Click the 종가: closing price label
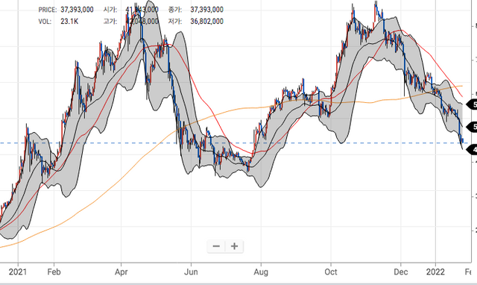 175,10
